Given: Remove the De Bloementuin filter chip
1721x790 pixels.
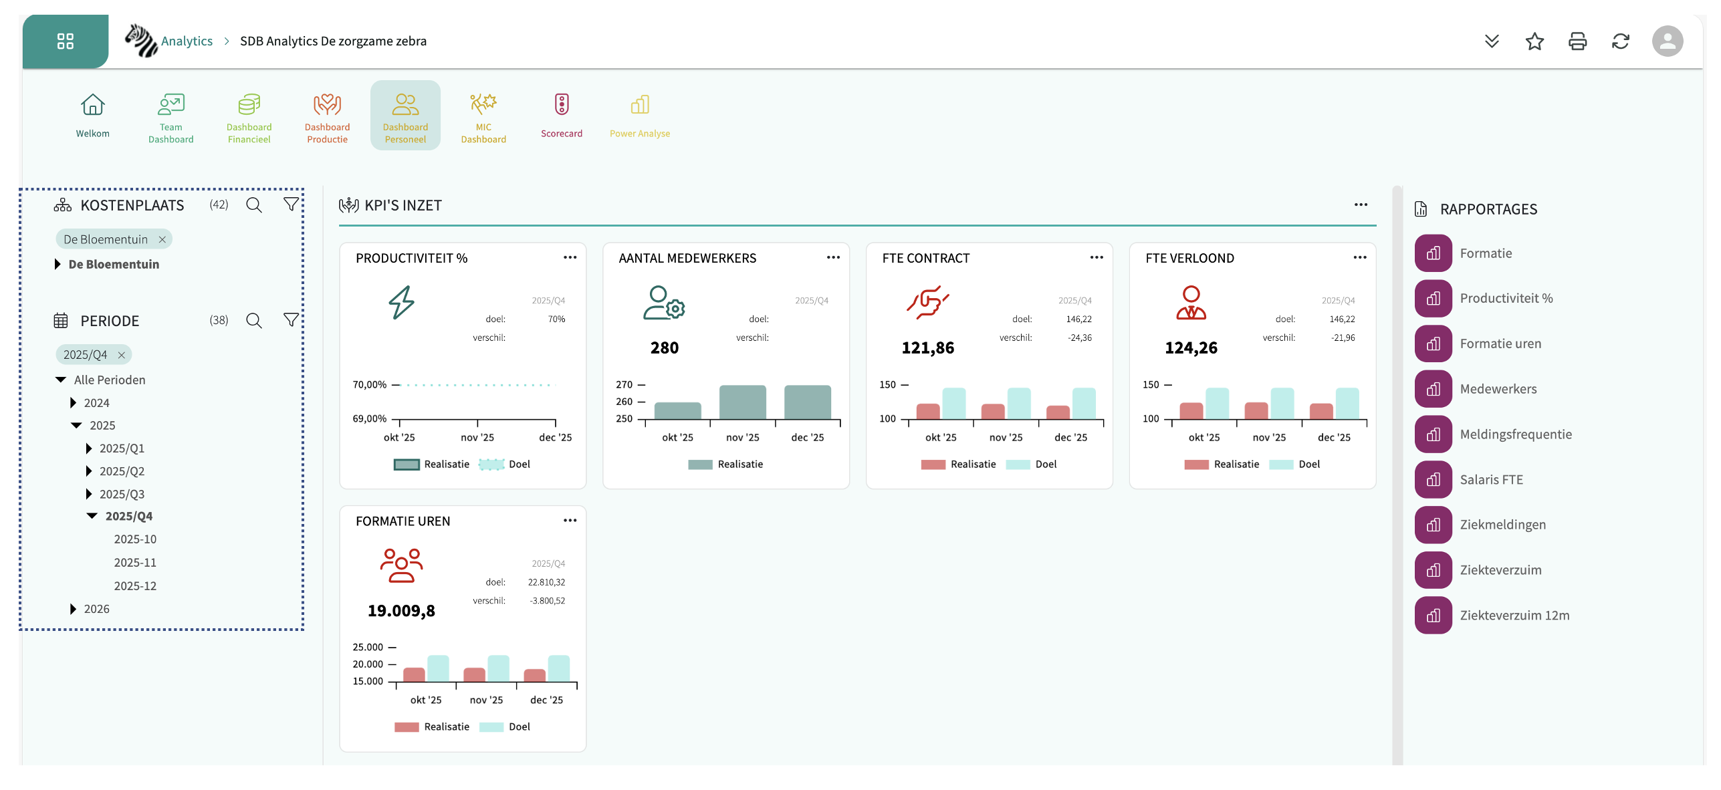Looking at the screenshot, I should pos(162,239).
